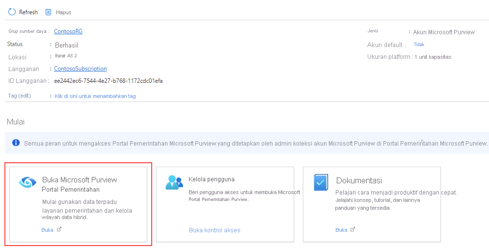
Task: Click the Akun Microsoft Purview type value
Action: tap(444, 32)
